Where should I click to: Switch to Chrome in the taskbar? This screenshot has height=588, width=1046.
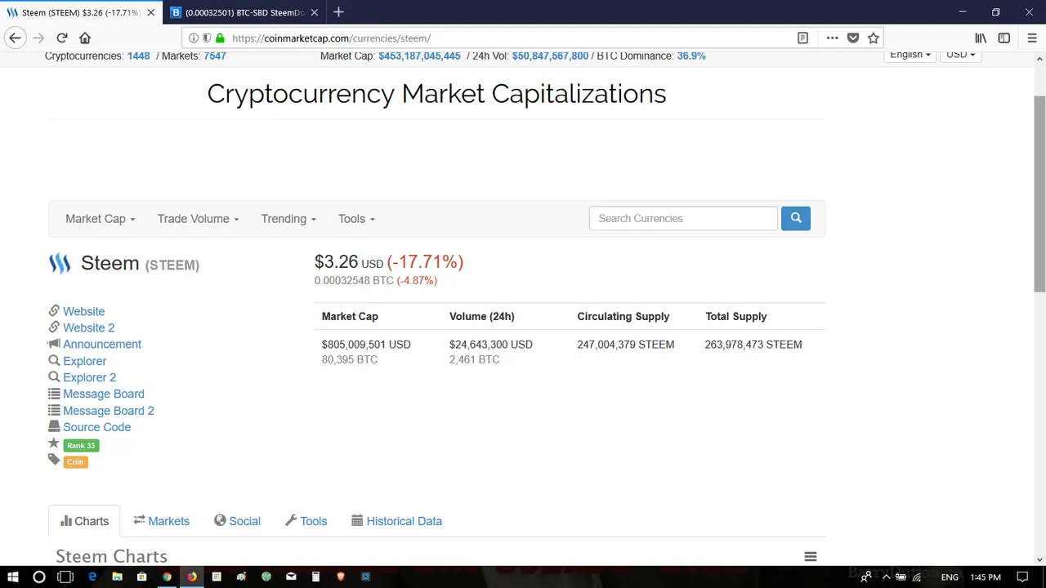tap(167, 577)
